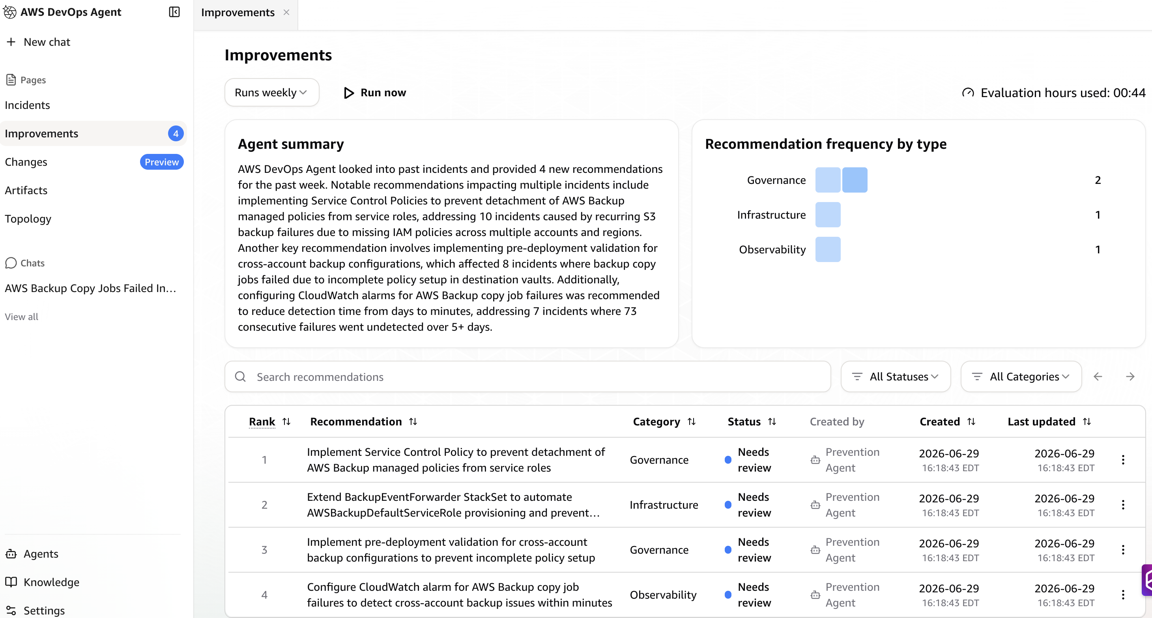The image size is (1152, 618).
Task: Click the search magnifier icon
Action: point(241,376)
